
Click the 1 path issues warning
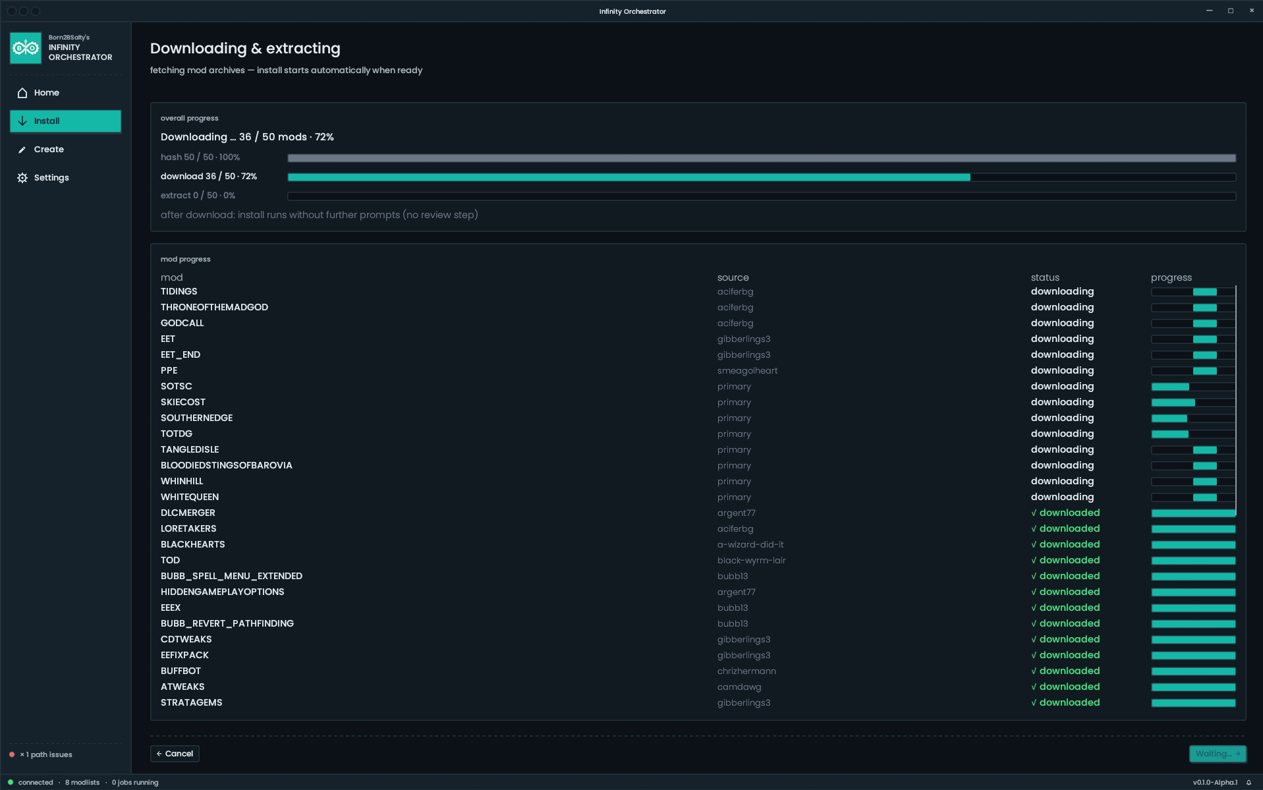pos(46,754)
